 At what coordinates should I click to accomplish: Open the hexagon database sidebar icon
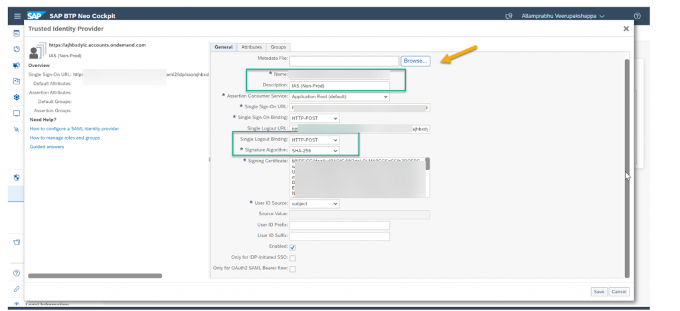[x=17, y=97]
